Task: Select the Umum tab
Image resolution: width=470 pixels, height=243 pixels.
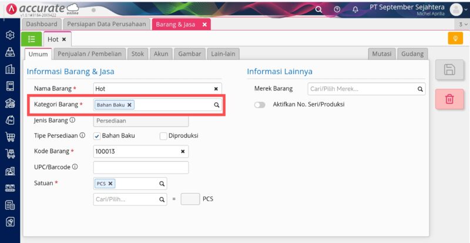Action: point(38,54)
